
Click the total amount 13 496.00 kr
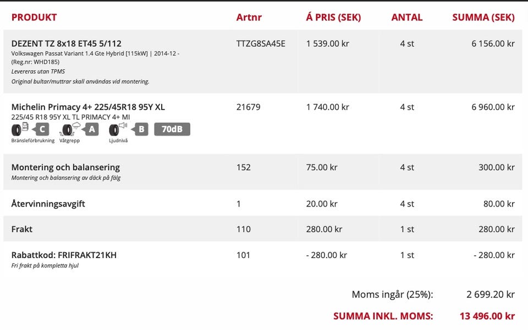[x=487, y=316]
